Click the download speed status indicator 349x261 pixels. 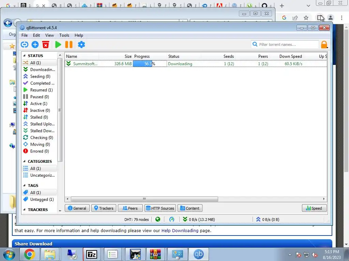point(199,220)
